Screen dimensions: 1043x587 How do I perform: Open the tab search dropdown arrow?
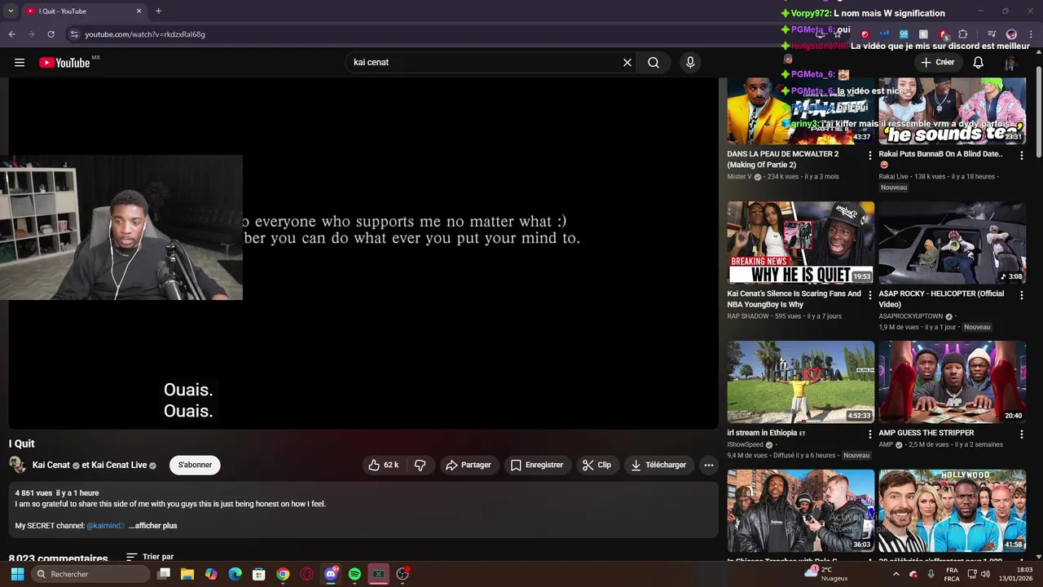[11, 11]
